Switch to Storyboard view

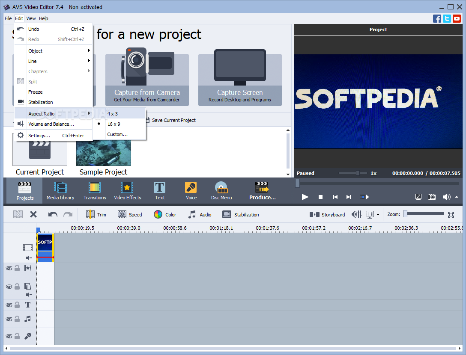pos(327,214)
